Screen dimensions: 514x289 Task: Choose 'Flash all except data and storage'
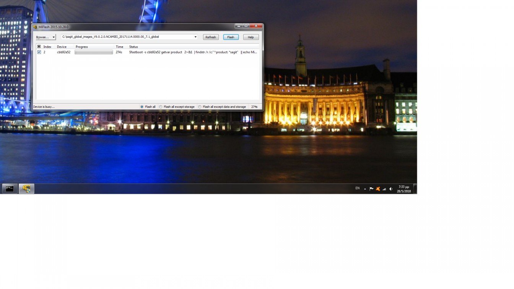tap(200, 107)
